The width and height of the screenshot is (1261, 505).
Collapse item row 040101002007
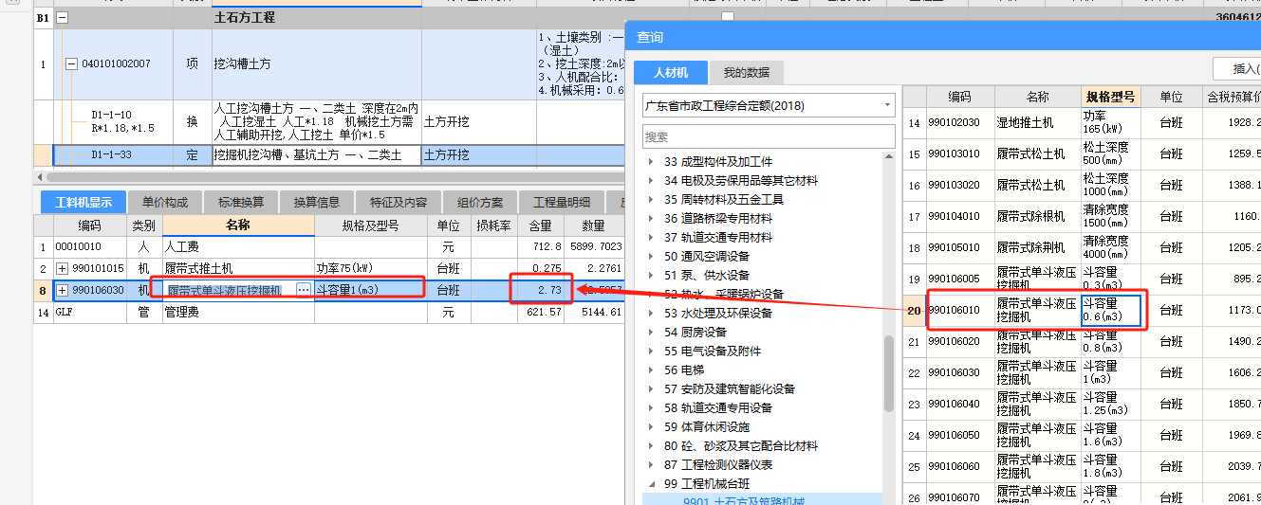coord(71,64)
